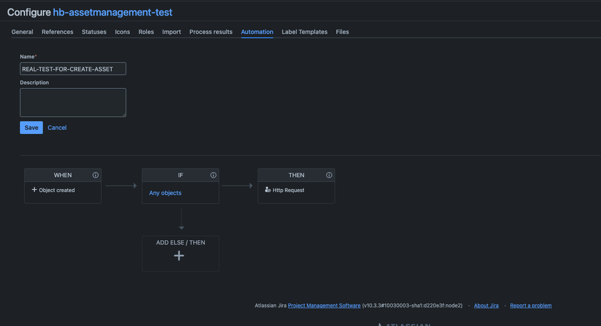Click the WHEN block header

(63, 175)
